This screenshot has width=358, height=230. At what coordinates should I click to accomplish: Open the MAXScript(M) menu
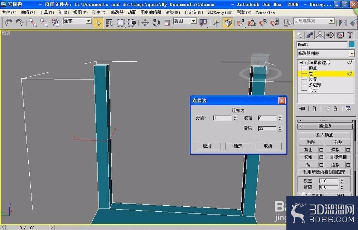(x=220, y=13)
